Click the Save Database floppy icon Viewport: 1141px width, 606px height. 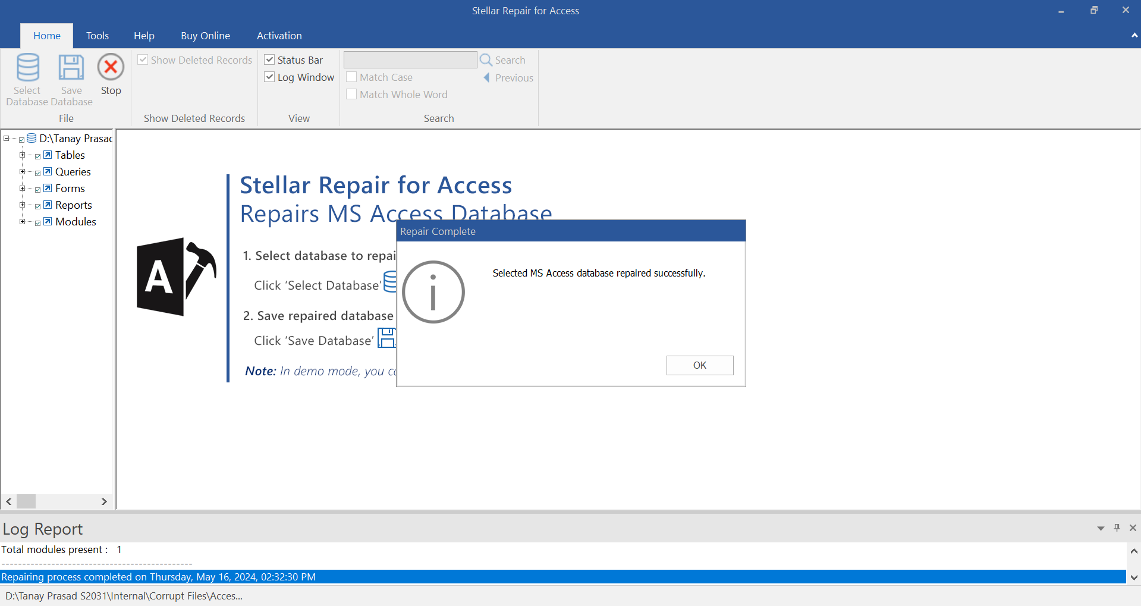click(71, 67)
